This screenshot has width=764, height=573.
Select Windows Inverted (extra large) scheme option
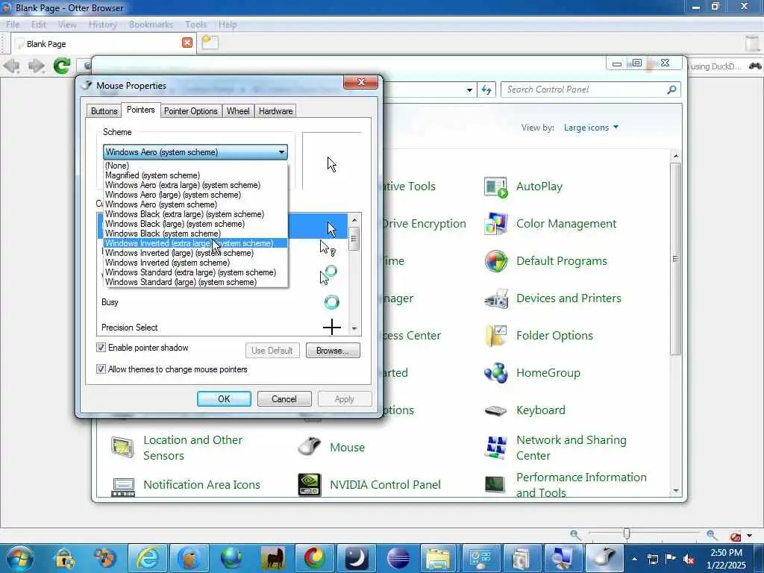pos(195,243)
